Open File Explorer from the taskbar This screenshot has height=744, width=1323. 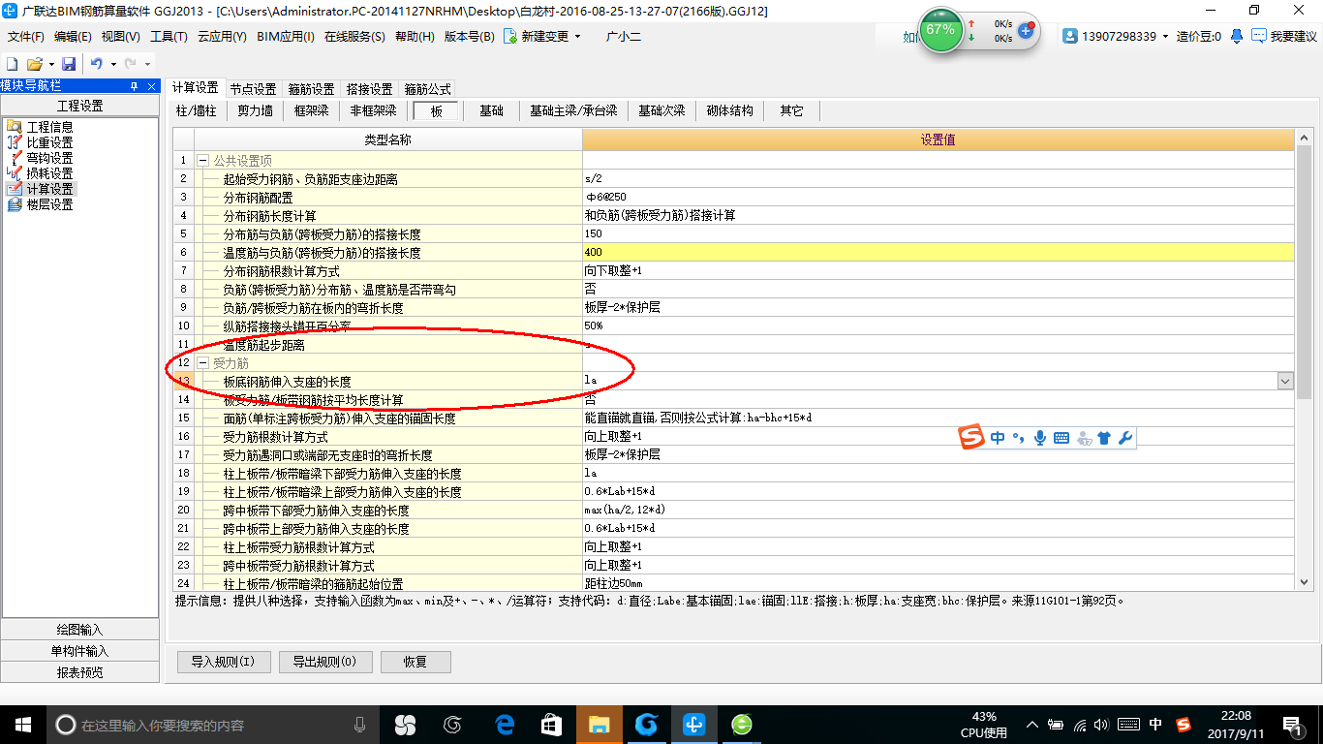tap(599, 724)
